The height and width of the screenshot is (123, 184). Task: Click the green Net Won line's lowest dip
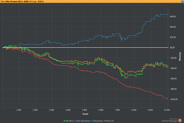[125, 78]
